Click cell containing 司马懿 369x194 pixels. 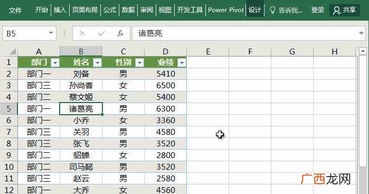[81, 167]
